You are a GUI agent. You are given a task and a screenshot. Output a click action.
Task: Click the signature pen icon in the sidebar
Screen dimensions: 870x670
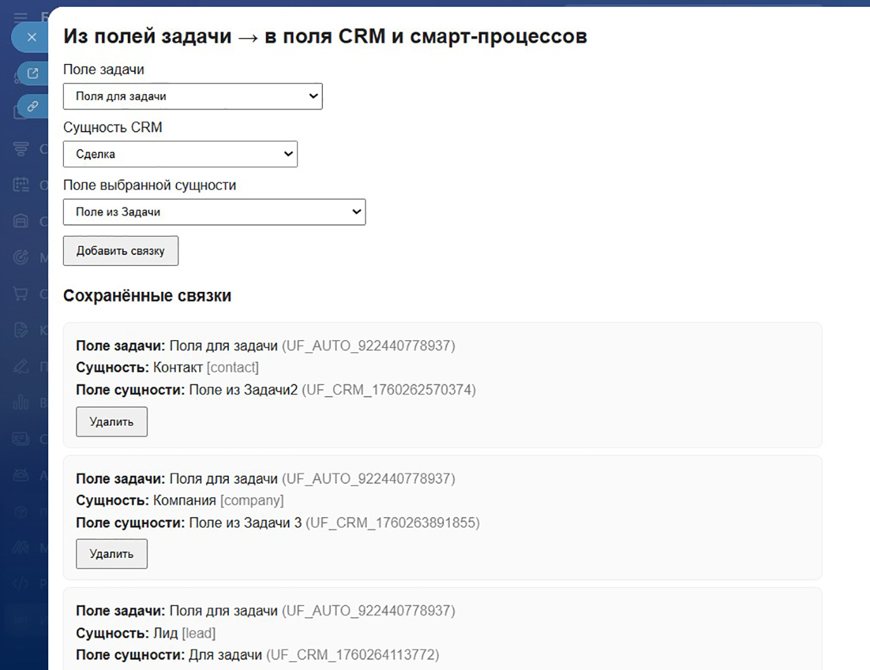(21, 367)
